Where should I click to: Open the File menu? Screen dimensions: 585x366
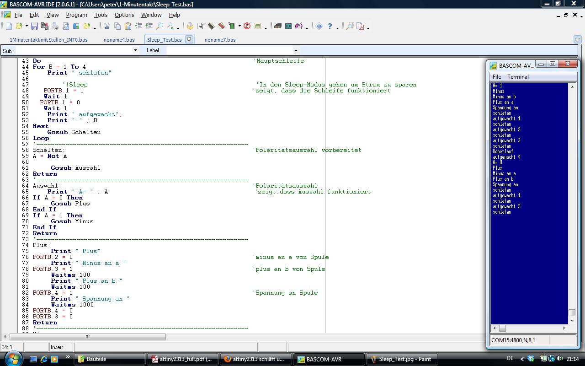click(18, 15)
